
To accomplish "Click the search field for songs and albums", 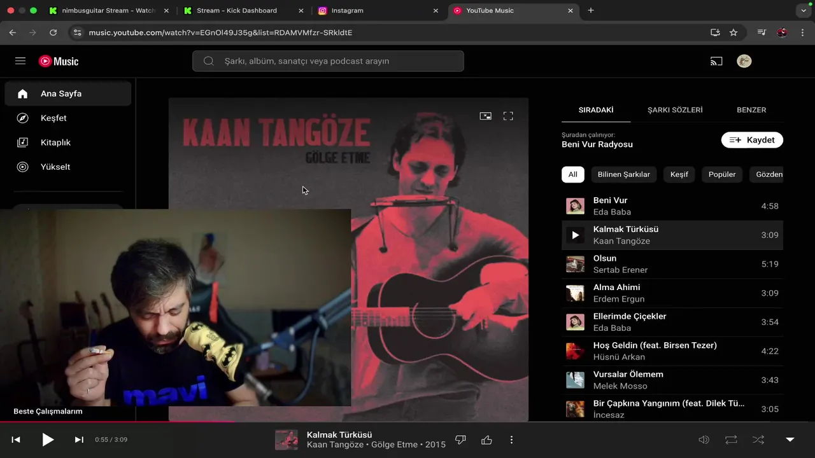I will point(328,61).
